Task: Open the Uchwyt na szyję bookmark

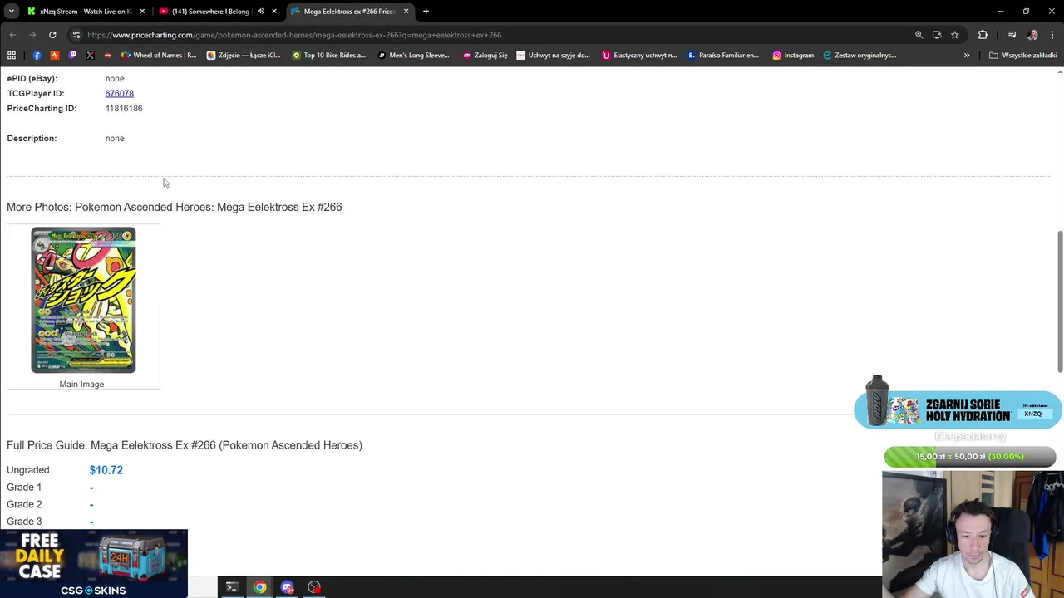Action: tap(553, 56)
